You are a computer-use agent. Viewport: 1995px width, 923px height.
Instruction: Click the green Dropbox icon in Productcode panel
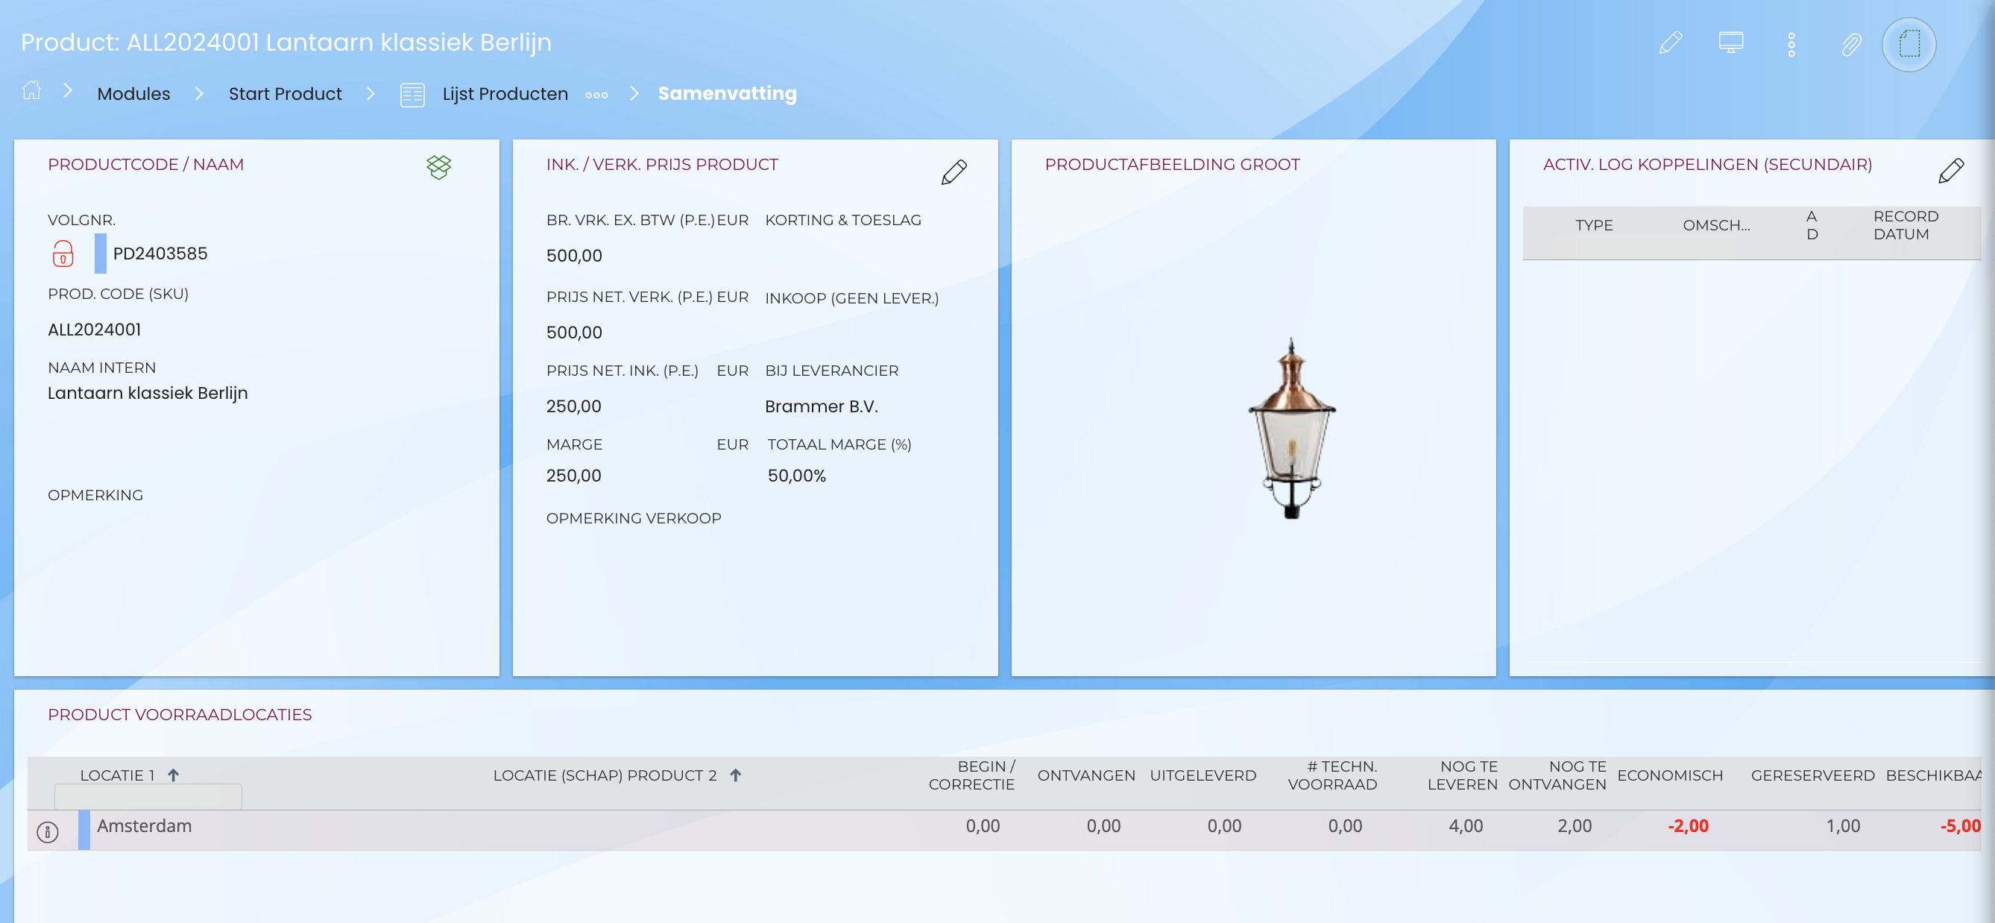point(438,166)
